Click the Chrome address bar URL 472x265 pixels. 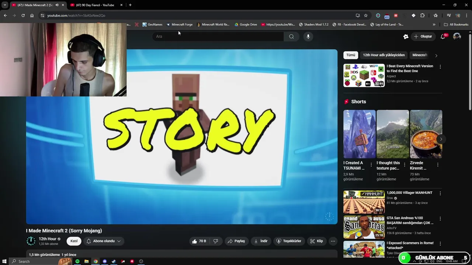point(76,15)
